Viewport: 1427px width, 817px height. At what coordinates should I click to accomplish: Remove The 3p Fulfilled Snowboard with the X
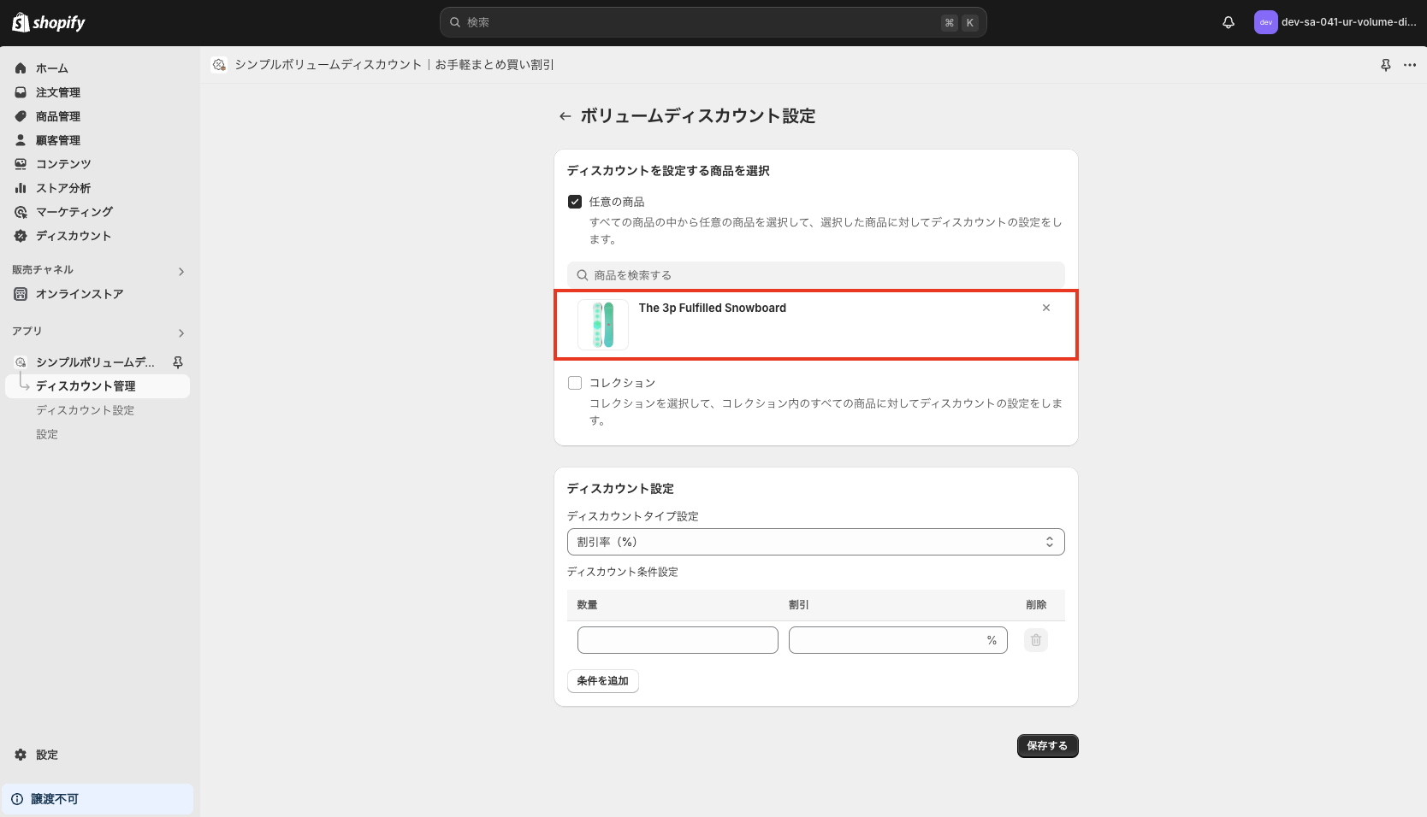pyautogui.click(x=1045, y=307)
